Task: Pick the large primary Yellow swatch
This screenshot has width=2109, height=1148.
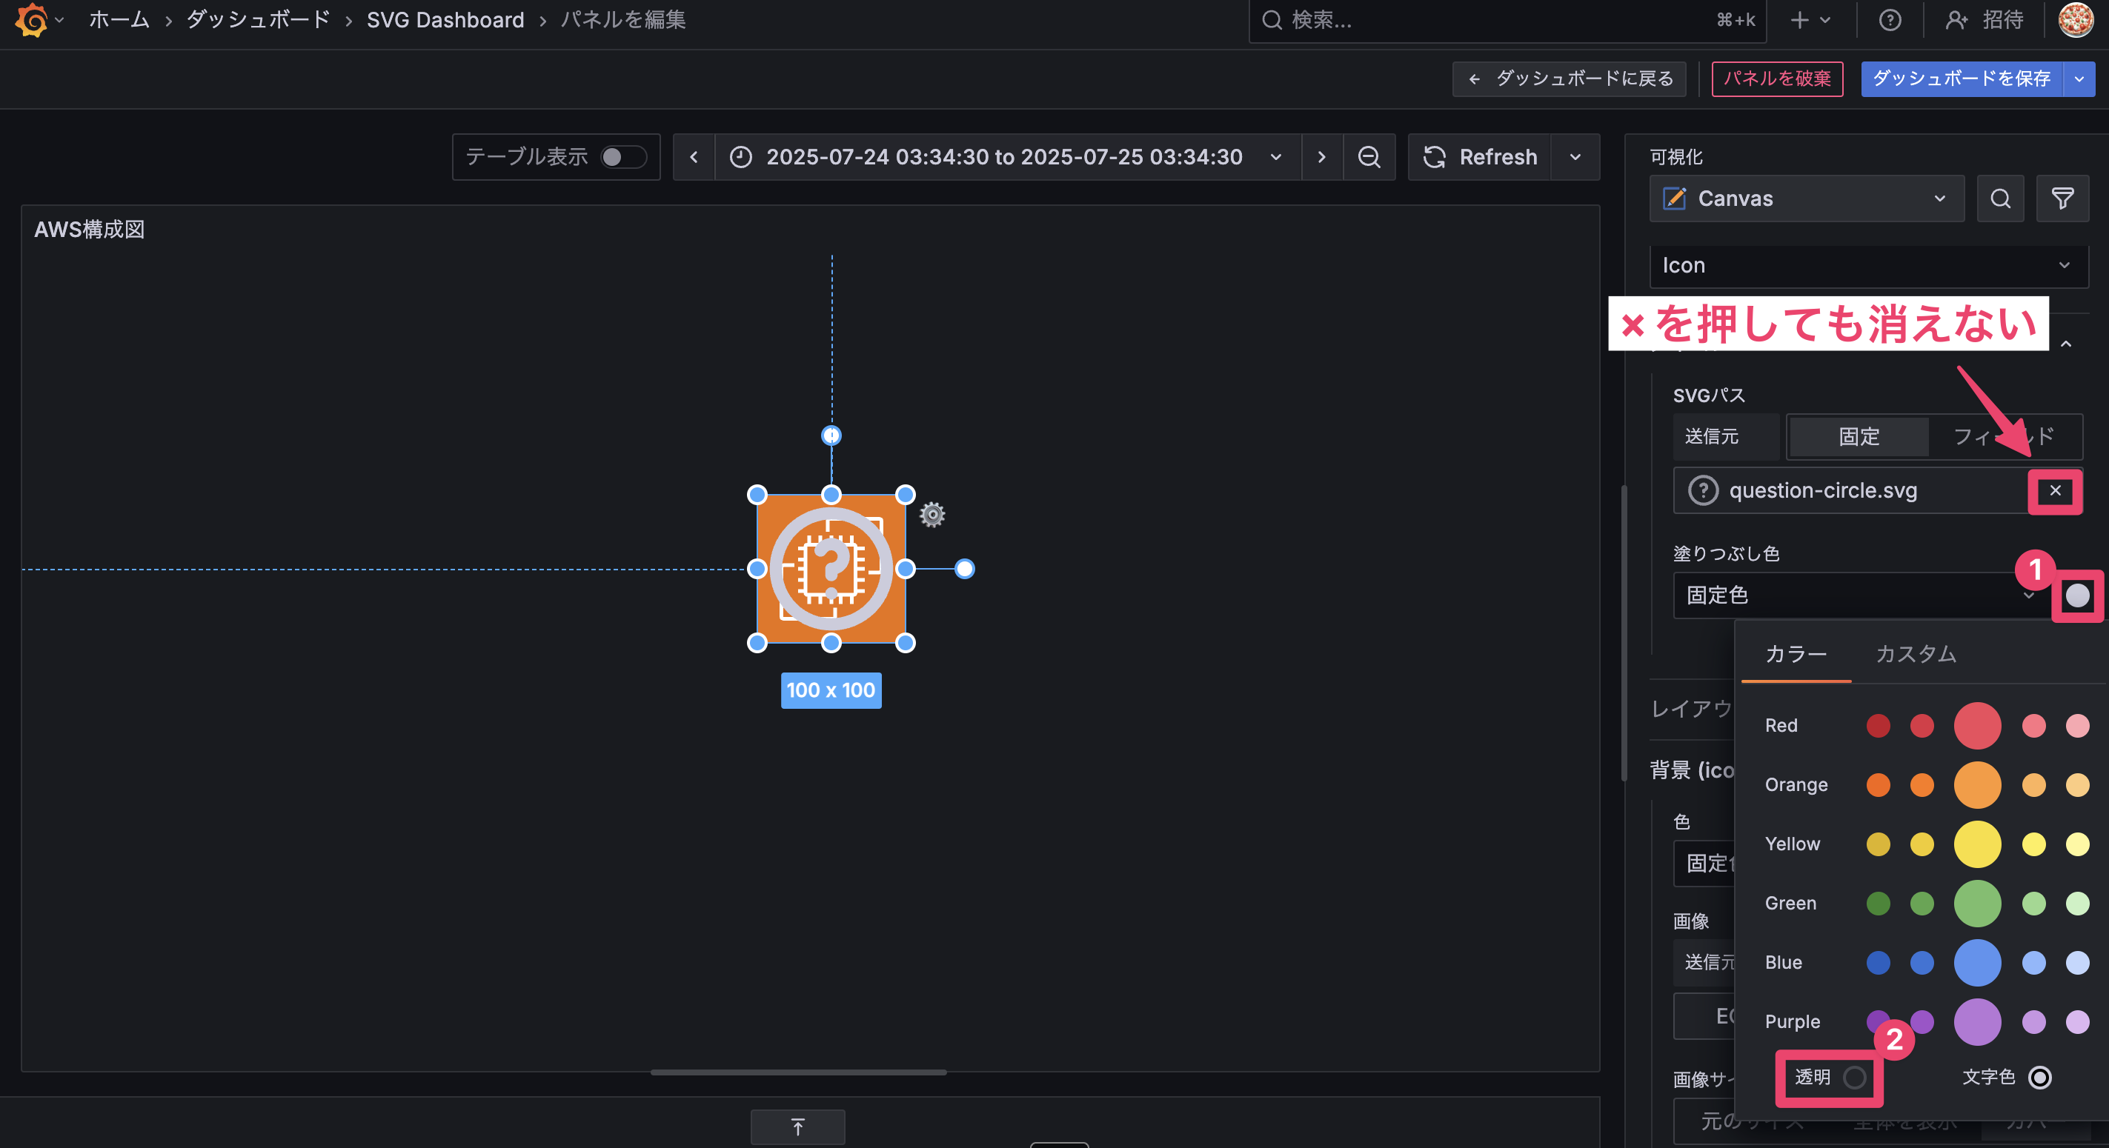Action: (x=1977, y=844)
